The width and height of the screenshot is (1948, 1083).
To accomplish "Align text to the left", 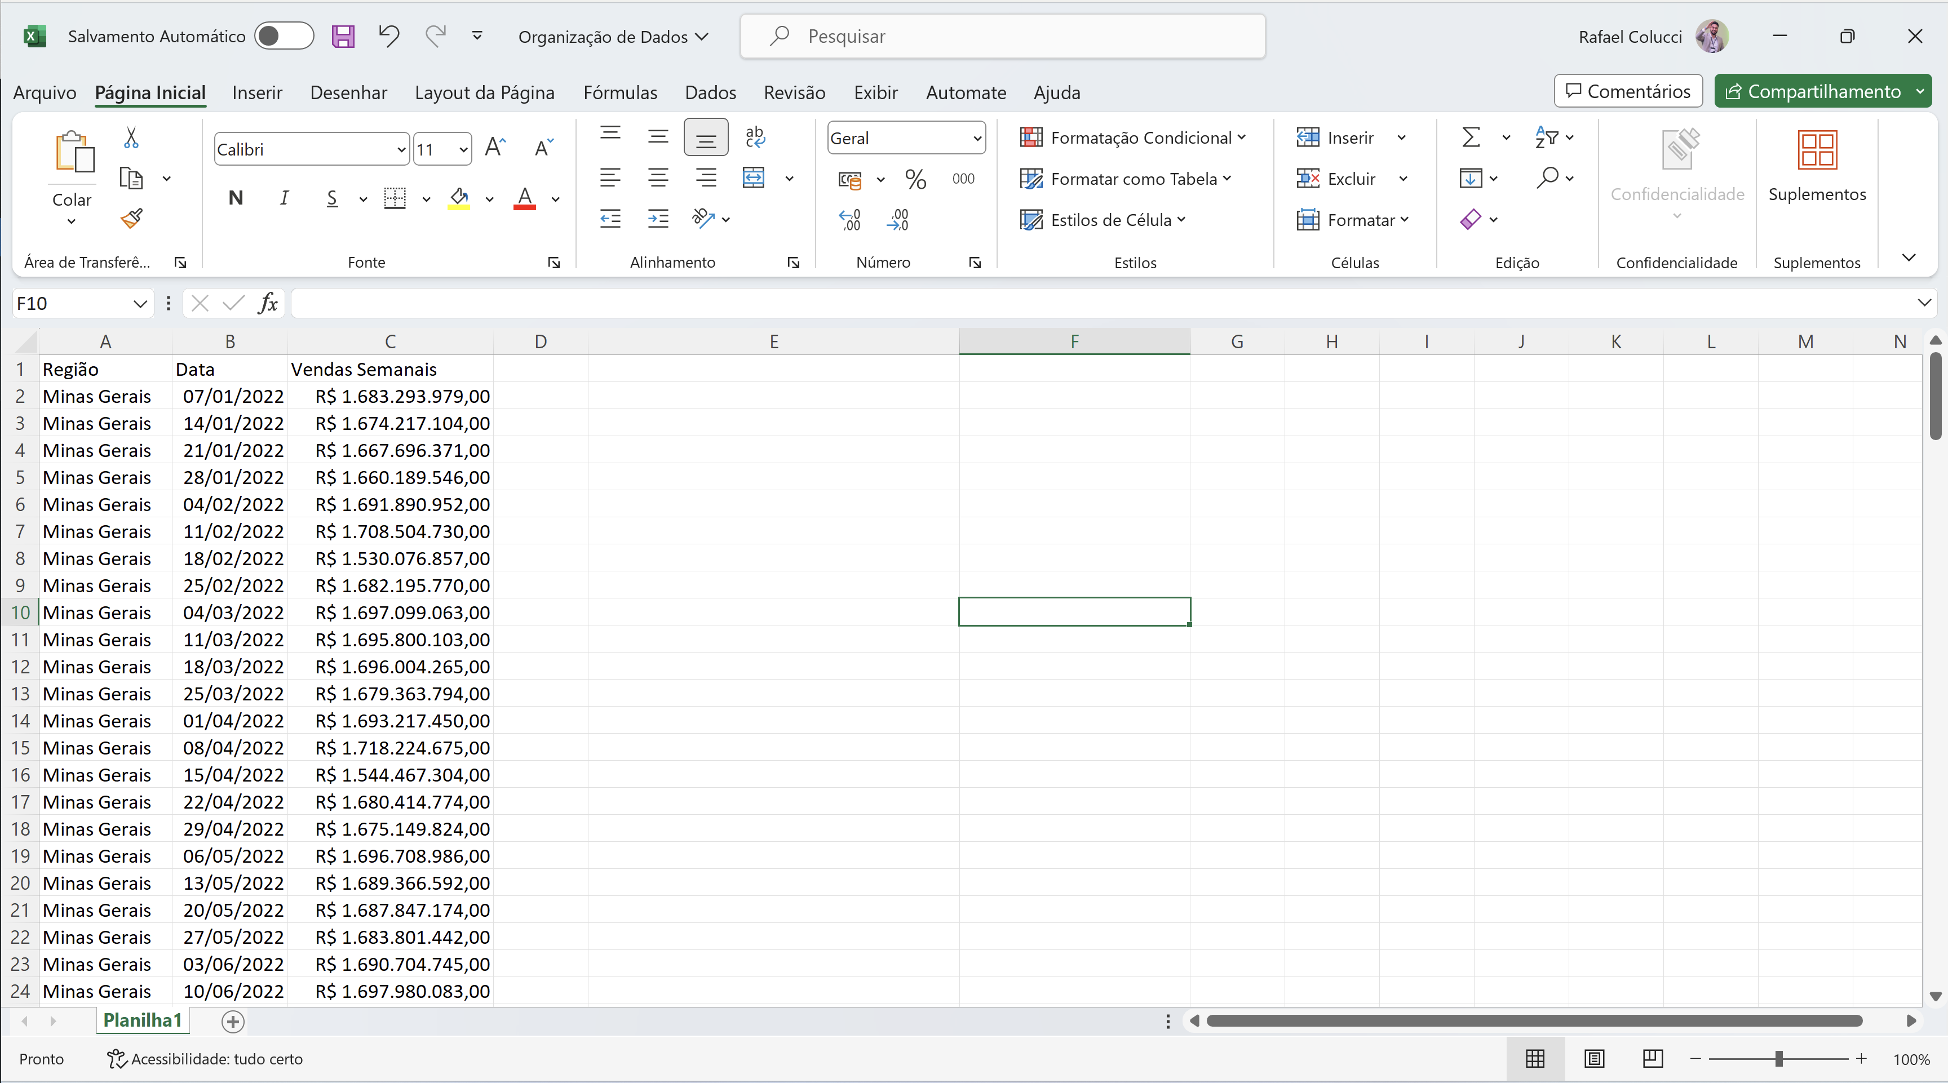I will 610,179.
